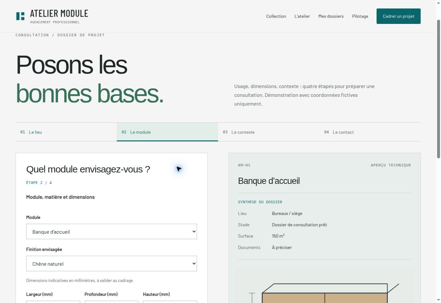Click the Hauteur (mm) field label

point(156,294)
